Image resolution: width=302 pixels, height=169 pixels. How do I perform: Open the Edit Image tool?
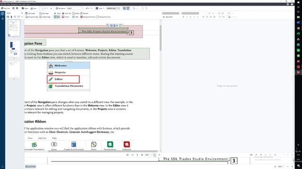pyautogui.click(x=30, y=14)
